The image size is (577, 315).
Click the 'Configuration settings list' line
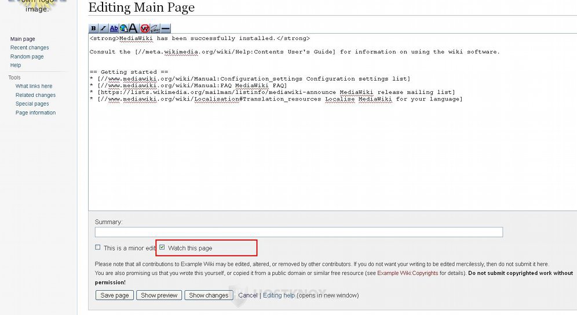[250, 78]
